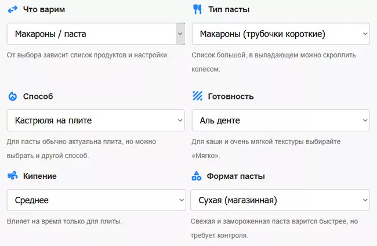377x246 pixels.
Task: Click the arrows icon beside Что варим
Action: (x=13, y=10)
